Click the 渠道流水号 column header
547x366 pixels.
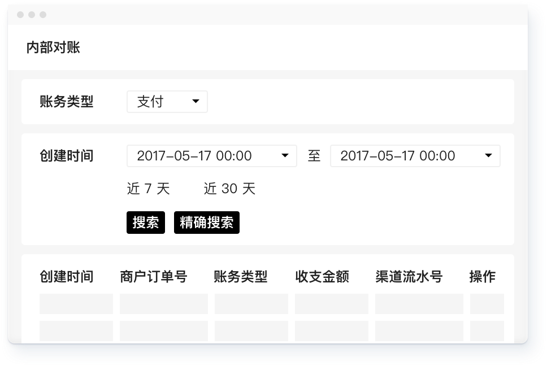click(409, 277)
